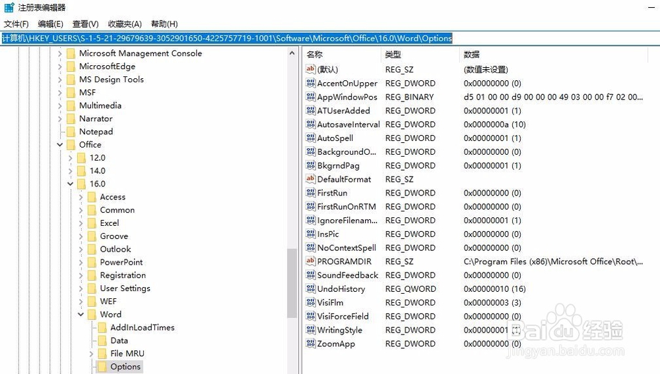Select the Common folder icon
The width and height of the screenshot is (660, 374).
coord(92,210)
